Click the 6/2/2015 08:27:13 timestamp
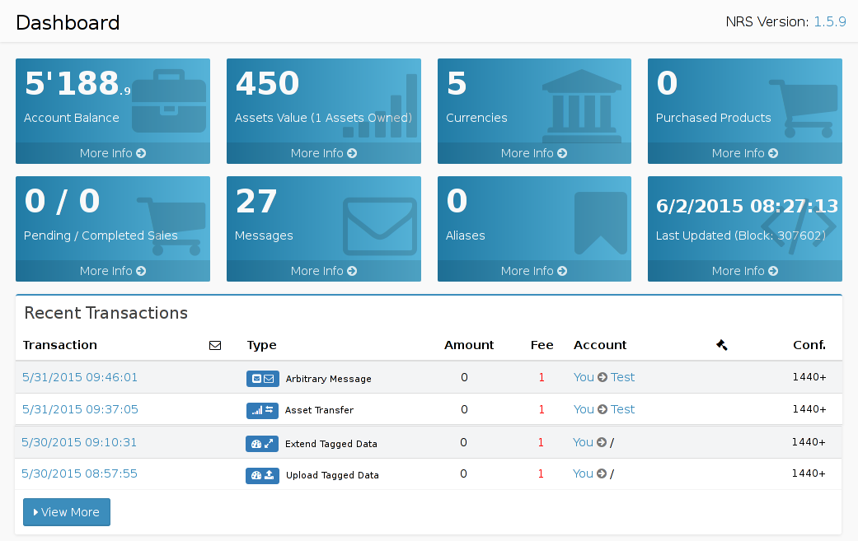This screenshot has width=858, height=541. click(x=747, y=206)
